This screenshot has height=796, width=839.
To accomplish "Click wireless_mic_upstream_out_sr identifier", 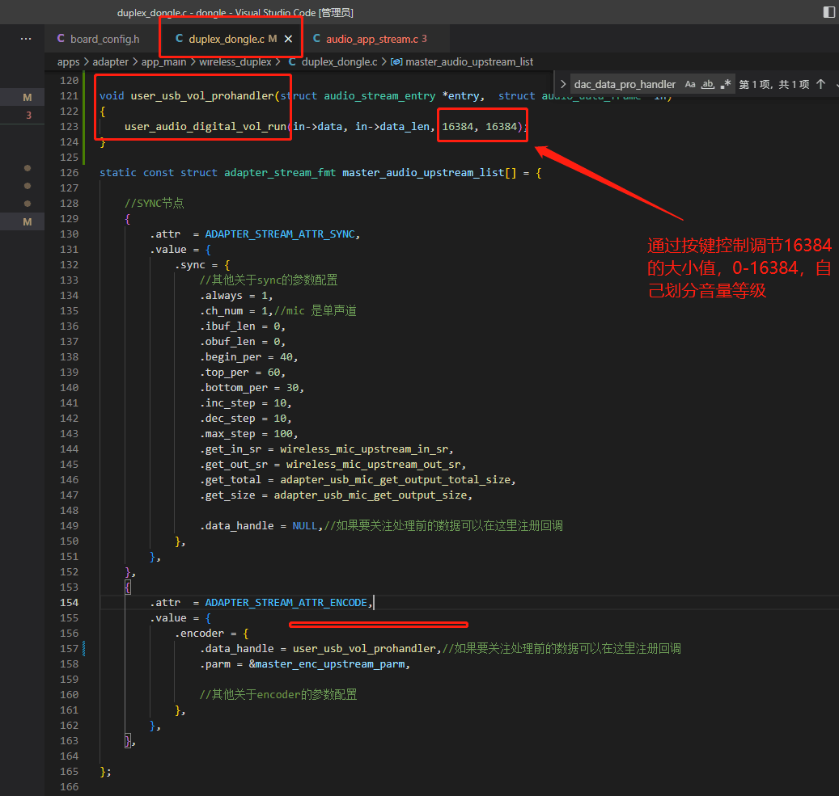I will point(374,465).
